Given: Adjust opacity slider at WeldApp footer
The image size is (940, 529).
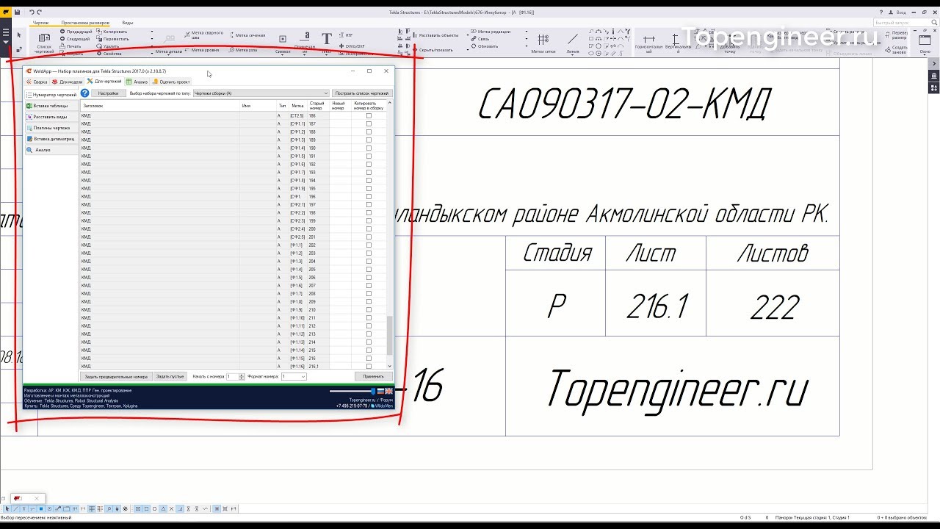Looking at the screenshot, I should pos(352,391).
